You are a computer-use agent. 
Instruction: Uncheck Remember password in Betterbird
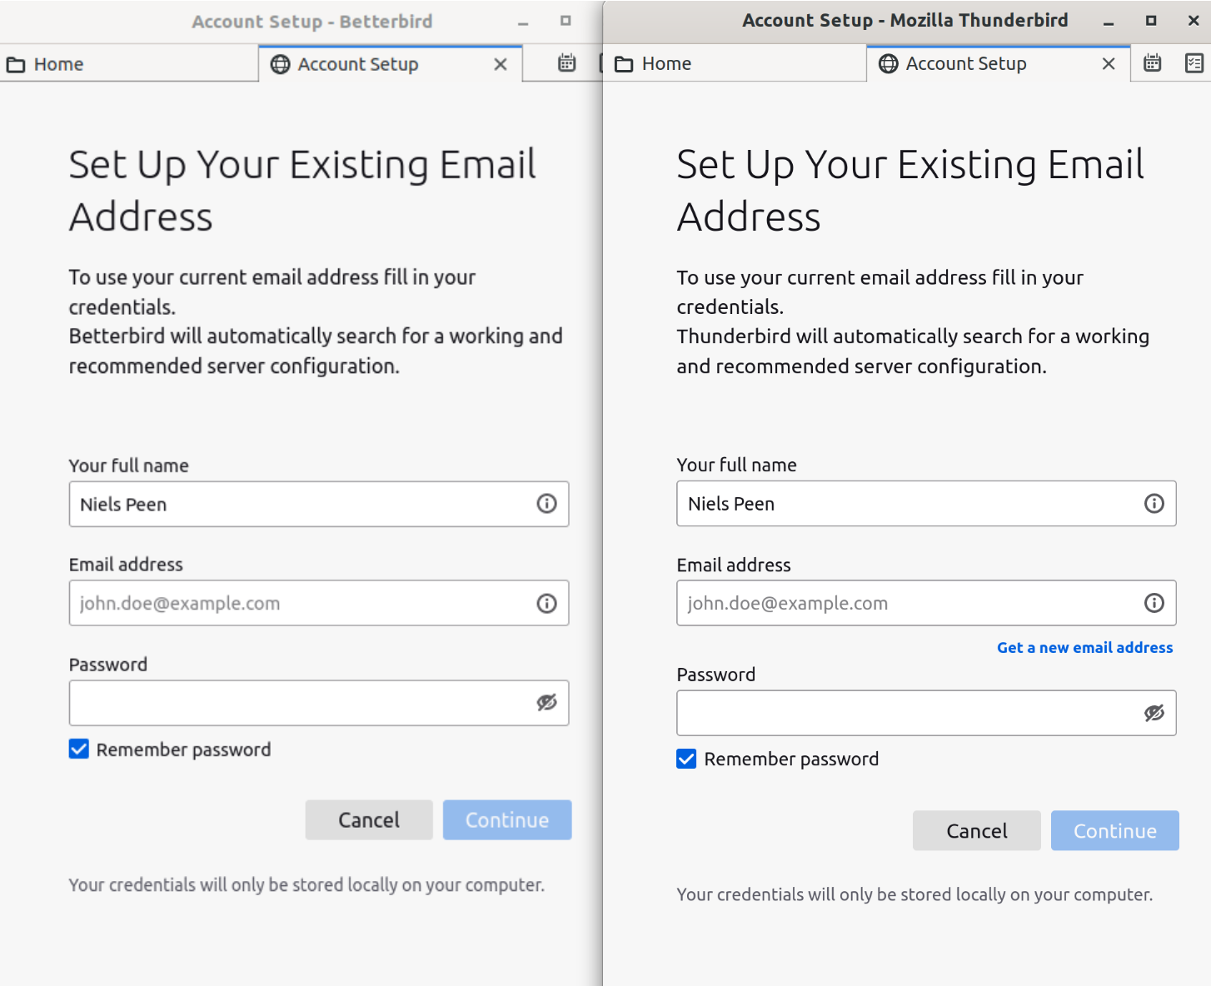[x=79, y=749]
